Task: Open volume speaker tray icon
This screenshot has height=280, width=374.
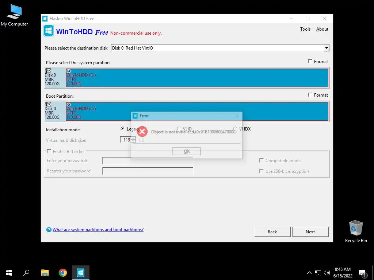Action: pyautogui.click(x=327, y=273)
